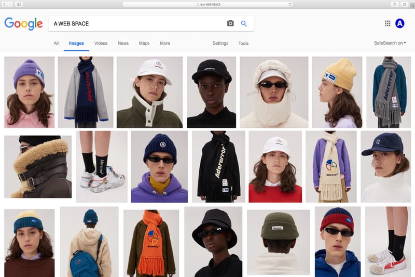415x277 pixels.
Task: Show the Safari sidebar
Action: 19,4
